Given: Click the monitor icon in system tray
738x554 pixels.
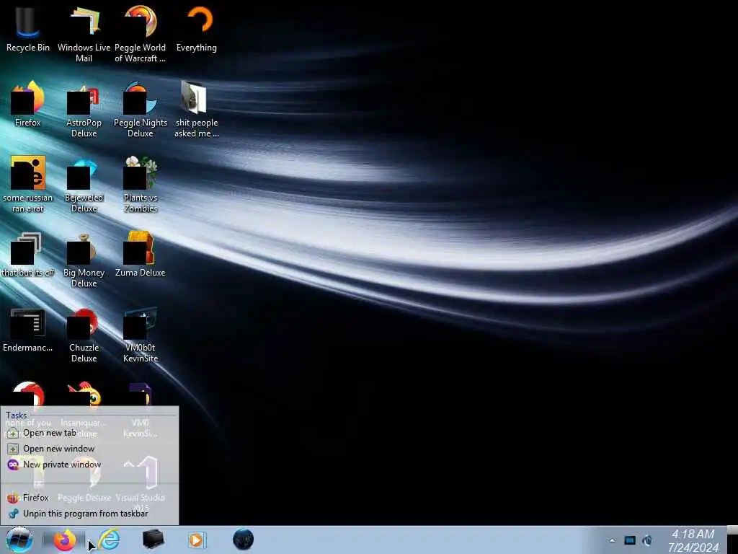Looking at the screenshot, I should point(630,541).
